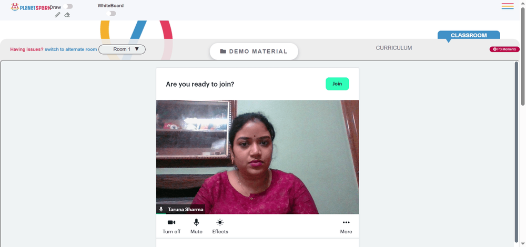The image size is (526, 247).
Task: Select the eraser tool
Action: (67, 15)
